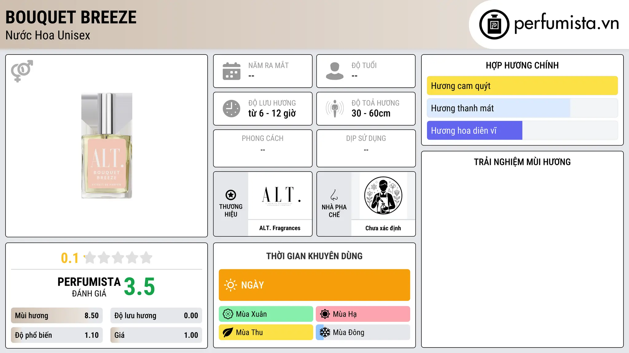Viewport: 629px width, 353px height.
Task: Select the Hương cam quýt accord bar
Action: point(522,86)
